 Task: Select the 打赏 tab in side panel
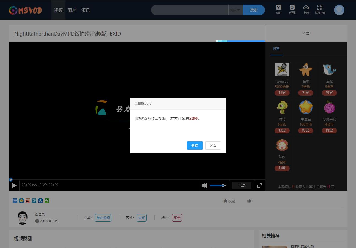click(276, 49)
